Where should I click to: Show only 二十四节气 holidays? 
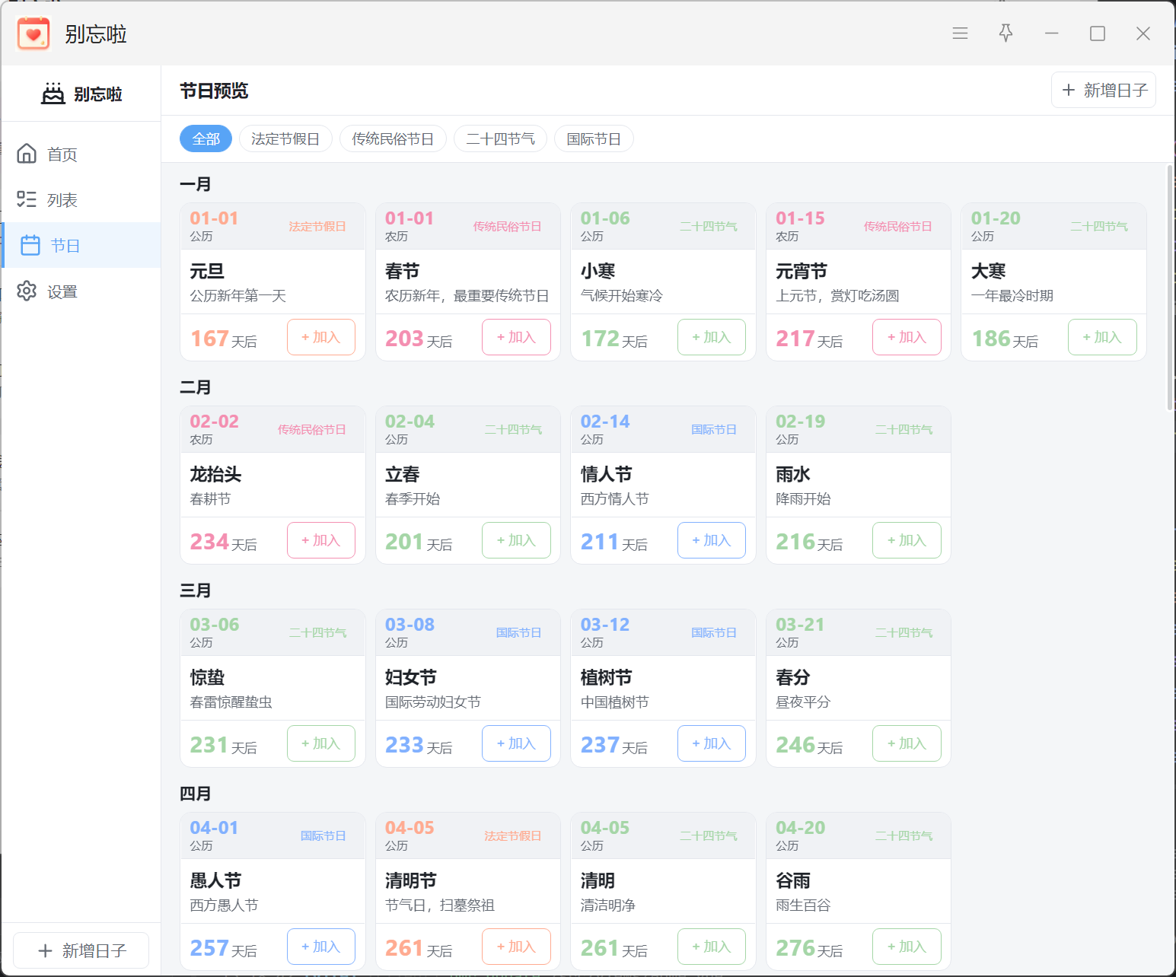coord(500,138)
